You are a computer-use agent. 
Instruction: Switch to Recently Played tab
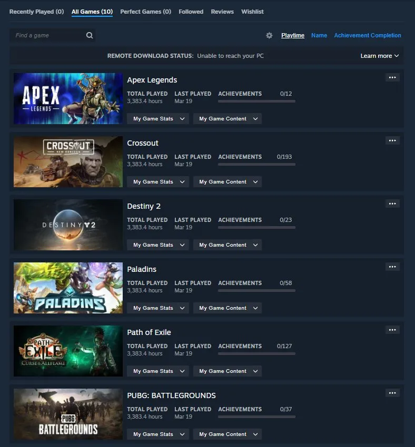tap(36, 12)
